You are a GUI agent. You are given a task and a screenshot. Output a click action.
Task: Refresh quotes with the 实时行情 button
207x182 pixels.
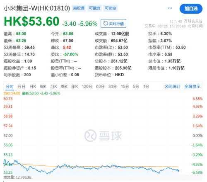coord(113,24)
